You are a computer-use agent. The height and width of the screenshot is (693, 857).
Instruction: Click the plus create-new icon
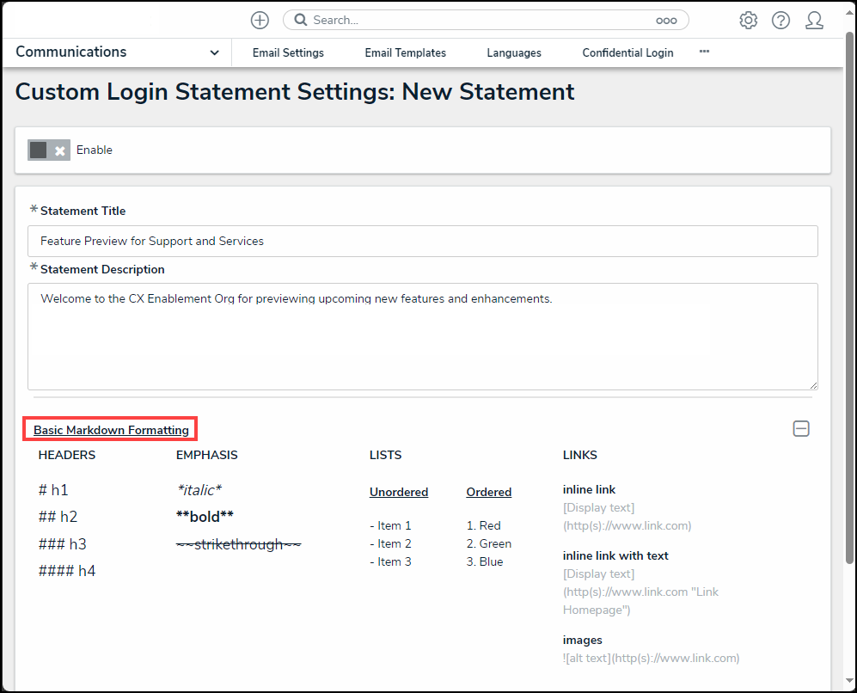coord(260,20)
